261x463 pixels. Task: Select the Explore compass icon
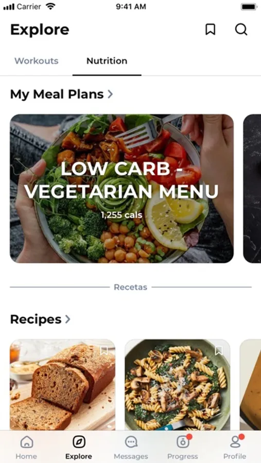[79, 442]
